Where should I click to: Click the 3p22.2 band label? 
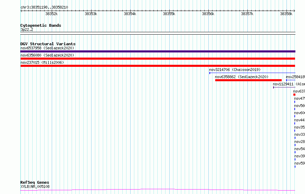pos(27,29)
